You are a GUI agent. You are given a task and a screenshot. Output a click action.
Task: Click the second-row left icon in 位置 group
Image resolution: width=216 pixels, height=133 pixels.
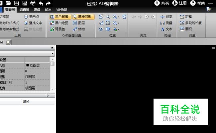tap(101, 23)
